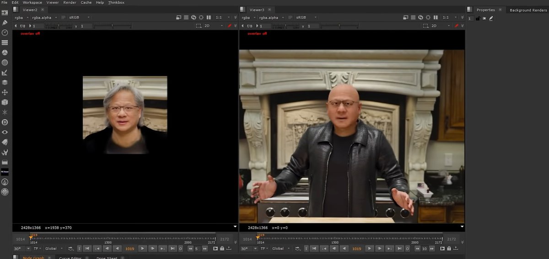The width and height of the screenshot is (549, 259).
Task: Toggle the lock icon in Properties panel
Action: click(x=478, y=18)
